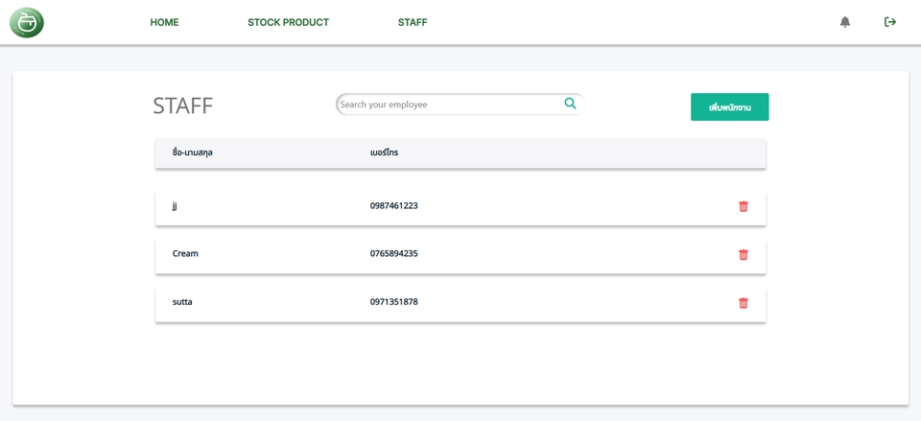Select the STAFF menu item

click(x=413, y=22)
